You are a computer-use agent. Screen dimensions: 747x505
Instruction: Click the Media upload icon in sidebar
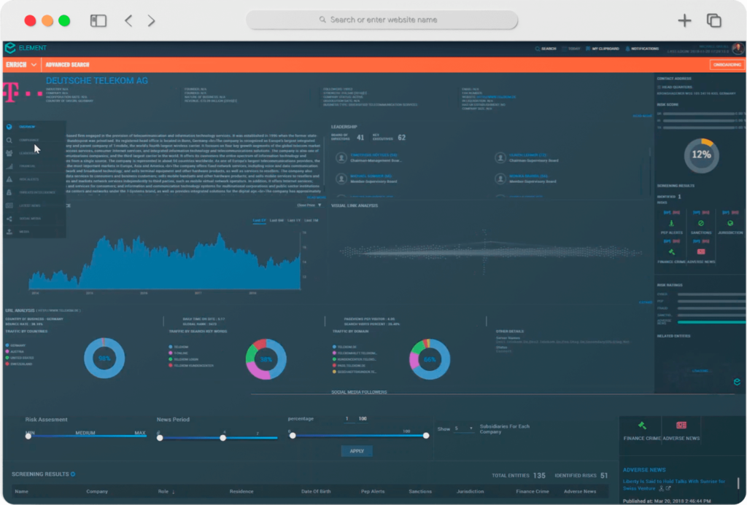point(9,232)
